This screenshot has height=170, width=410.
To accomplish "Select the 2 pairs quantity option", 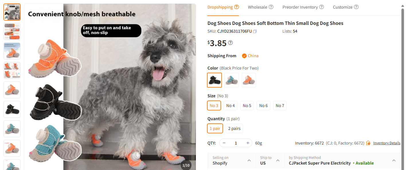I will click(x=234, y=128).
